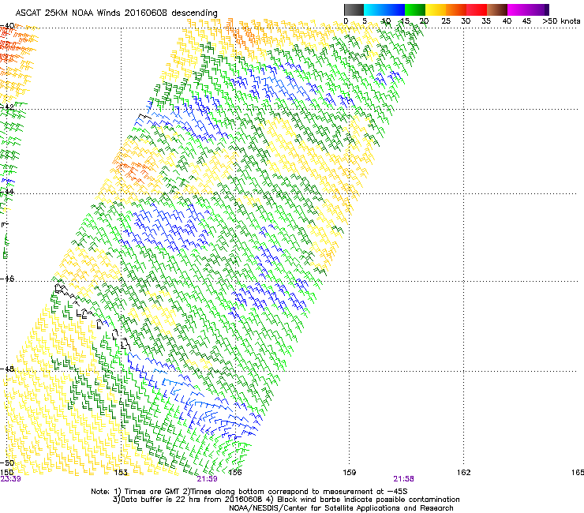Click the purple time stamp '23:39'

click(11, 479)
